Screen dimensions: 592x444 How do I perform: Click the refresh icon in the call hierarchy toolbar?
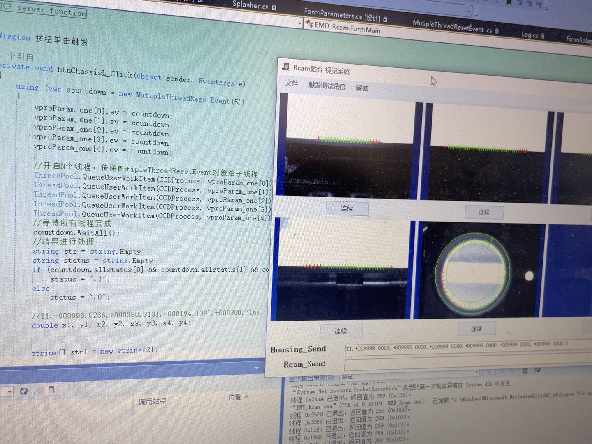[x=23, y=391]
